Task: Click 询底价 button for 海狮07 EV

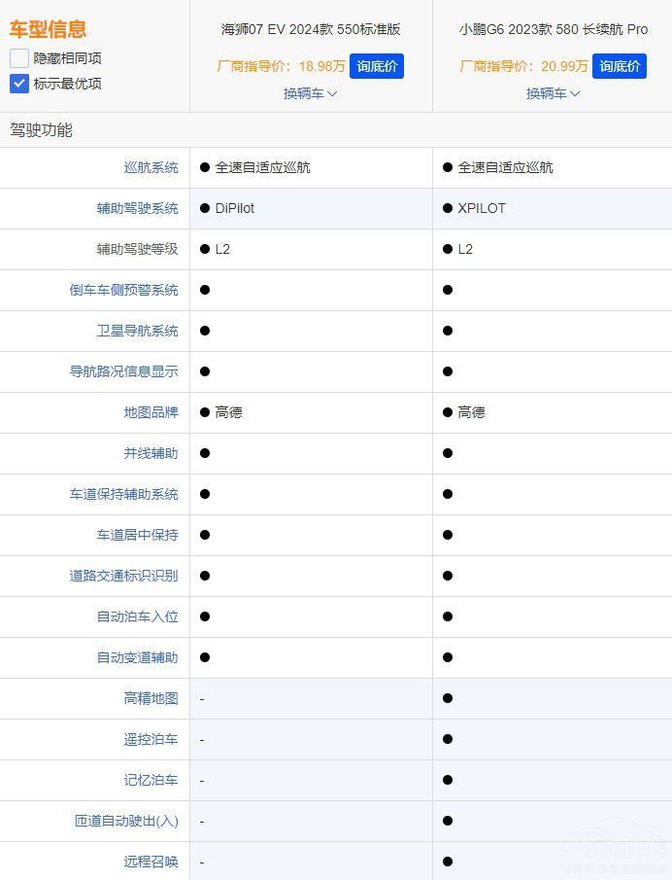Action: point(376,66)
